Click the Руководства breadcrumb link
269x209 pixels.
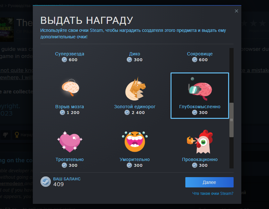coord(19,6)
